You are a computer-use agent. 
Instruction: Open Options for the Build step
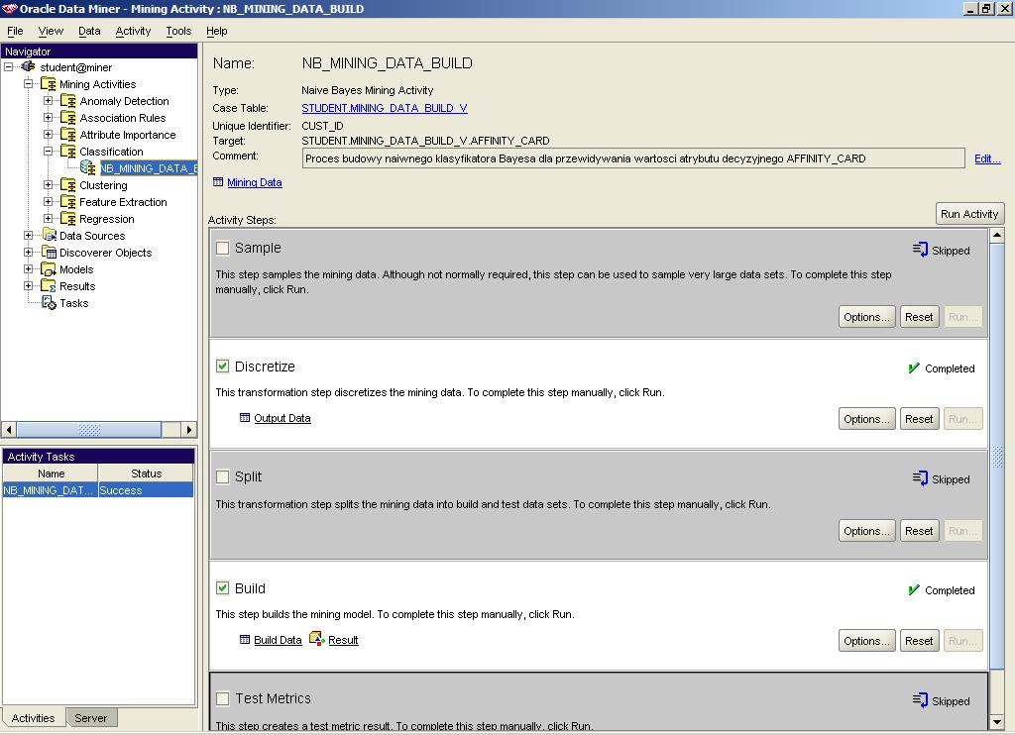[866, 641]
